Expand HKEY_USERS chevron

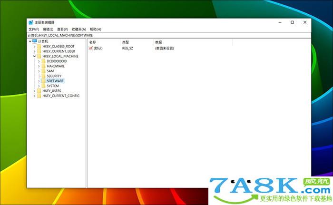(34, 91)
